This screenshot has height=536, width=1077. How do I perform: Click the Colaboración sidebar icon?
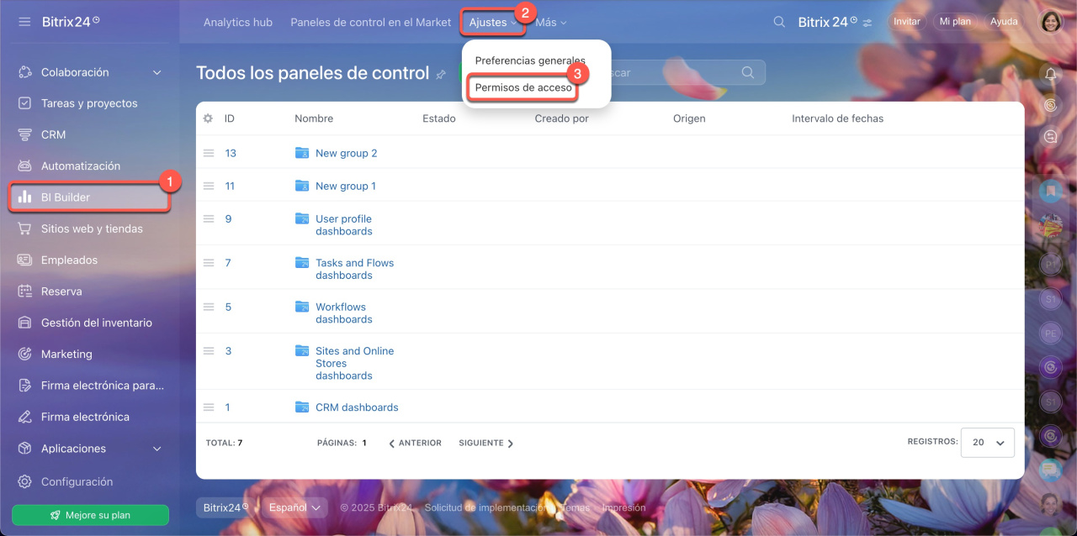25,72
